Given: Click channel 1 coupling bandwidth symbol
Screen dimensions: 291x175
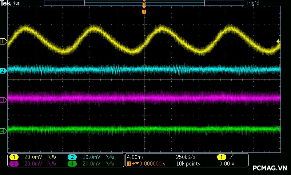Looking at the screenshot, I should point(52,157).
